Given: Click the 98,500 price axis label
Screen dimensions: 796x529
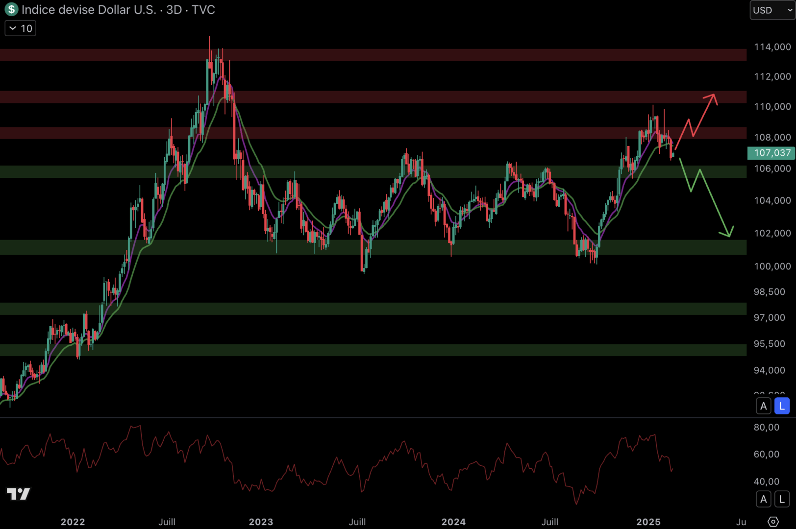Looking at the screenshot, I should 770,292.
